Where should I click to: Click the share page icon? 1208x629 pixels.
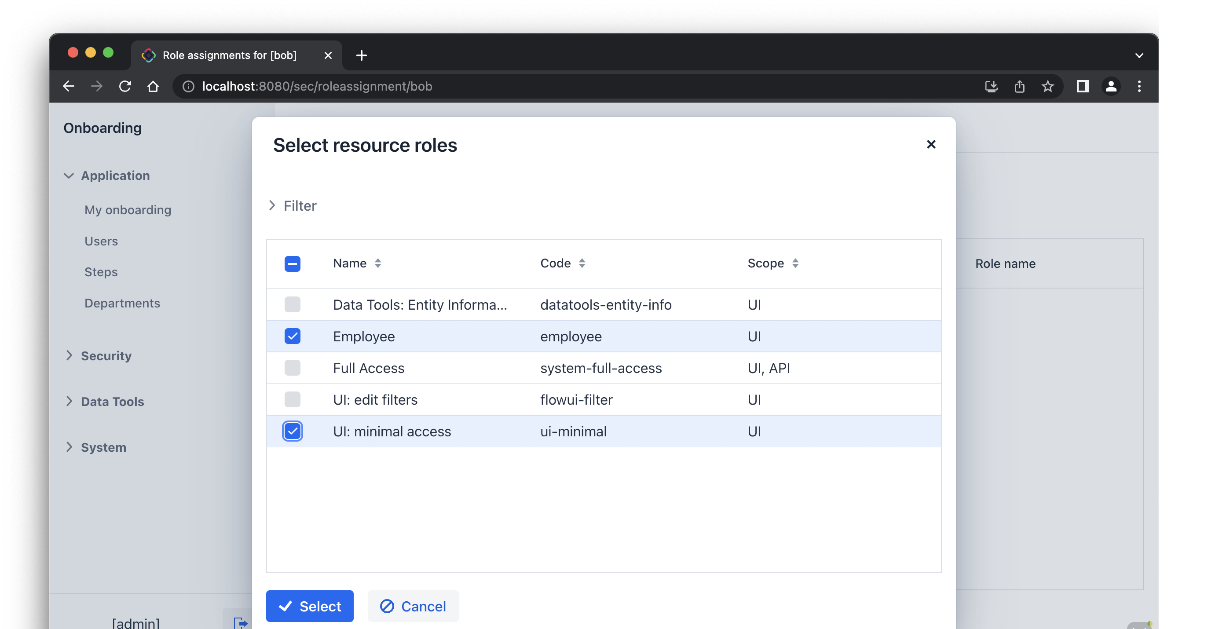(1019, 86)
